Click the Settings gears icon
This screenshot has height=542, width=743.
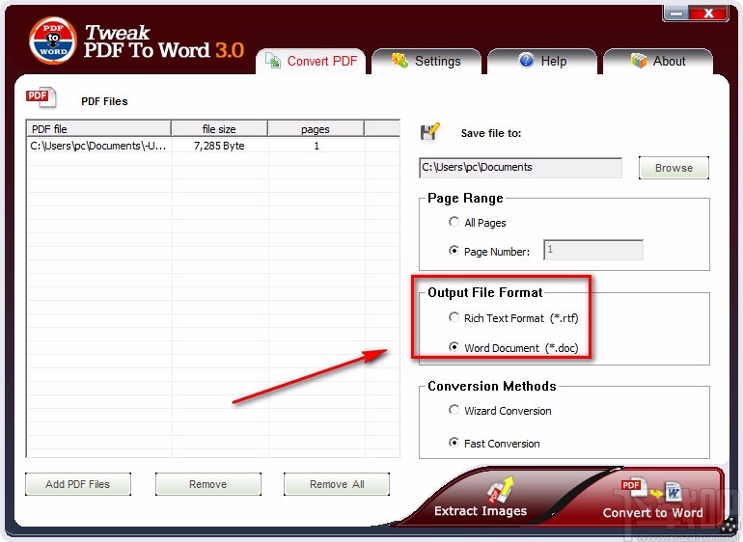[x=399, y=60]
